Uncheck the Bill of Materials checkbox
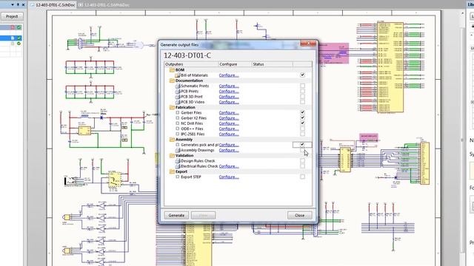Image resolution: width=474 pixels, height=266 pixels. point(302,75)
